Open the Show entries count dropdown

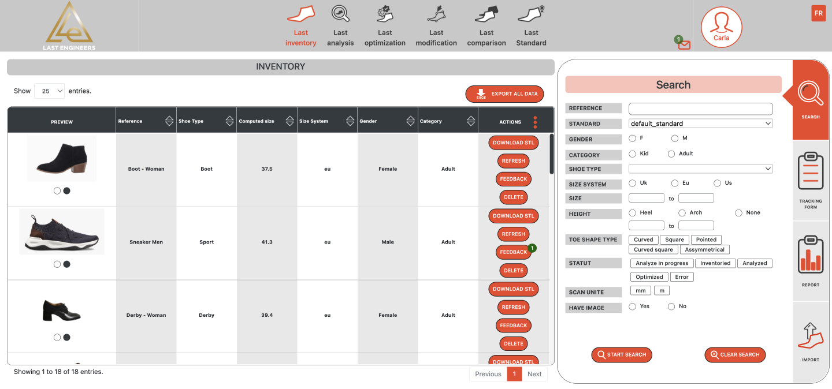click(x=49, y=91)
